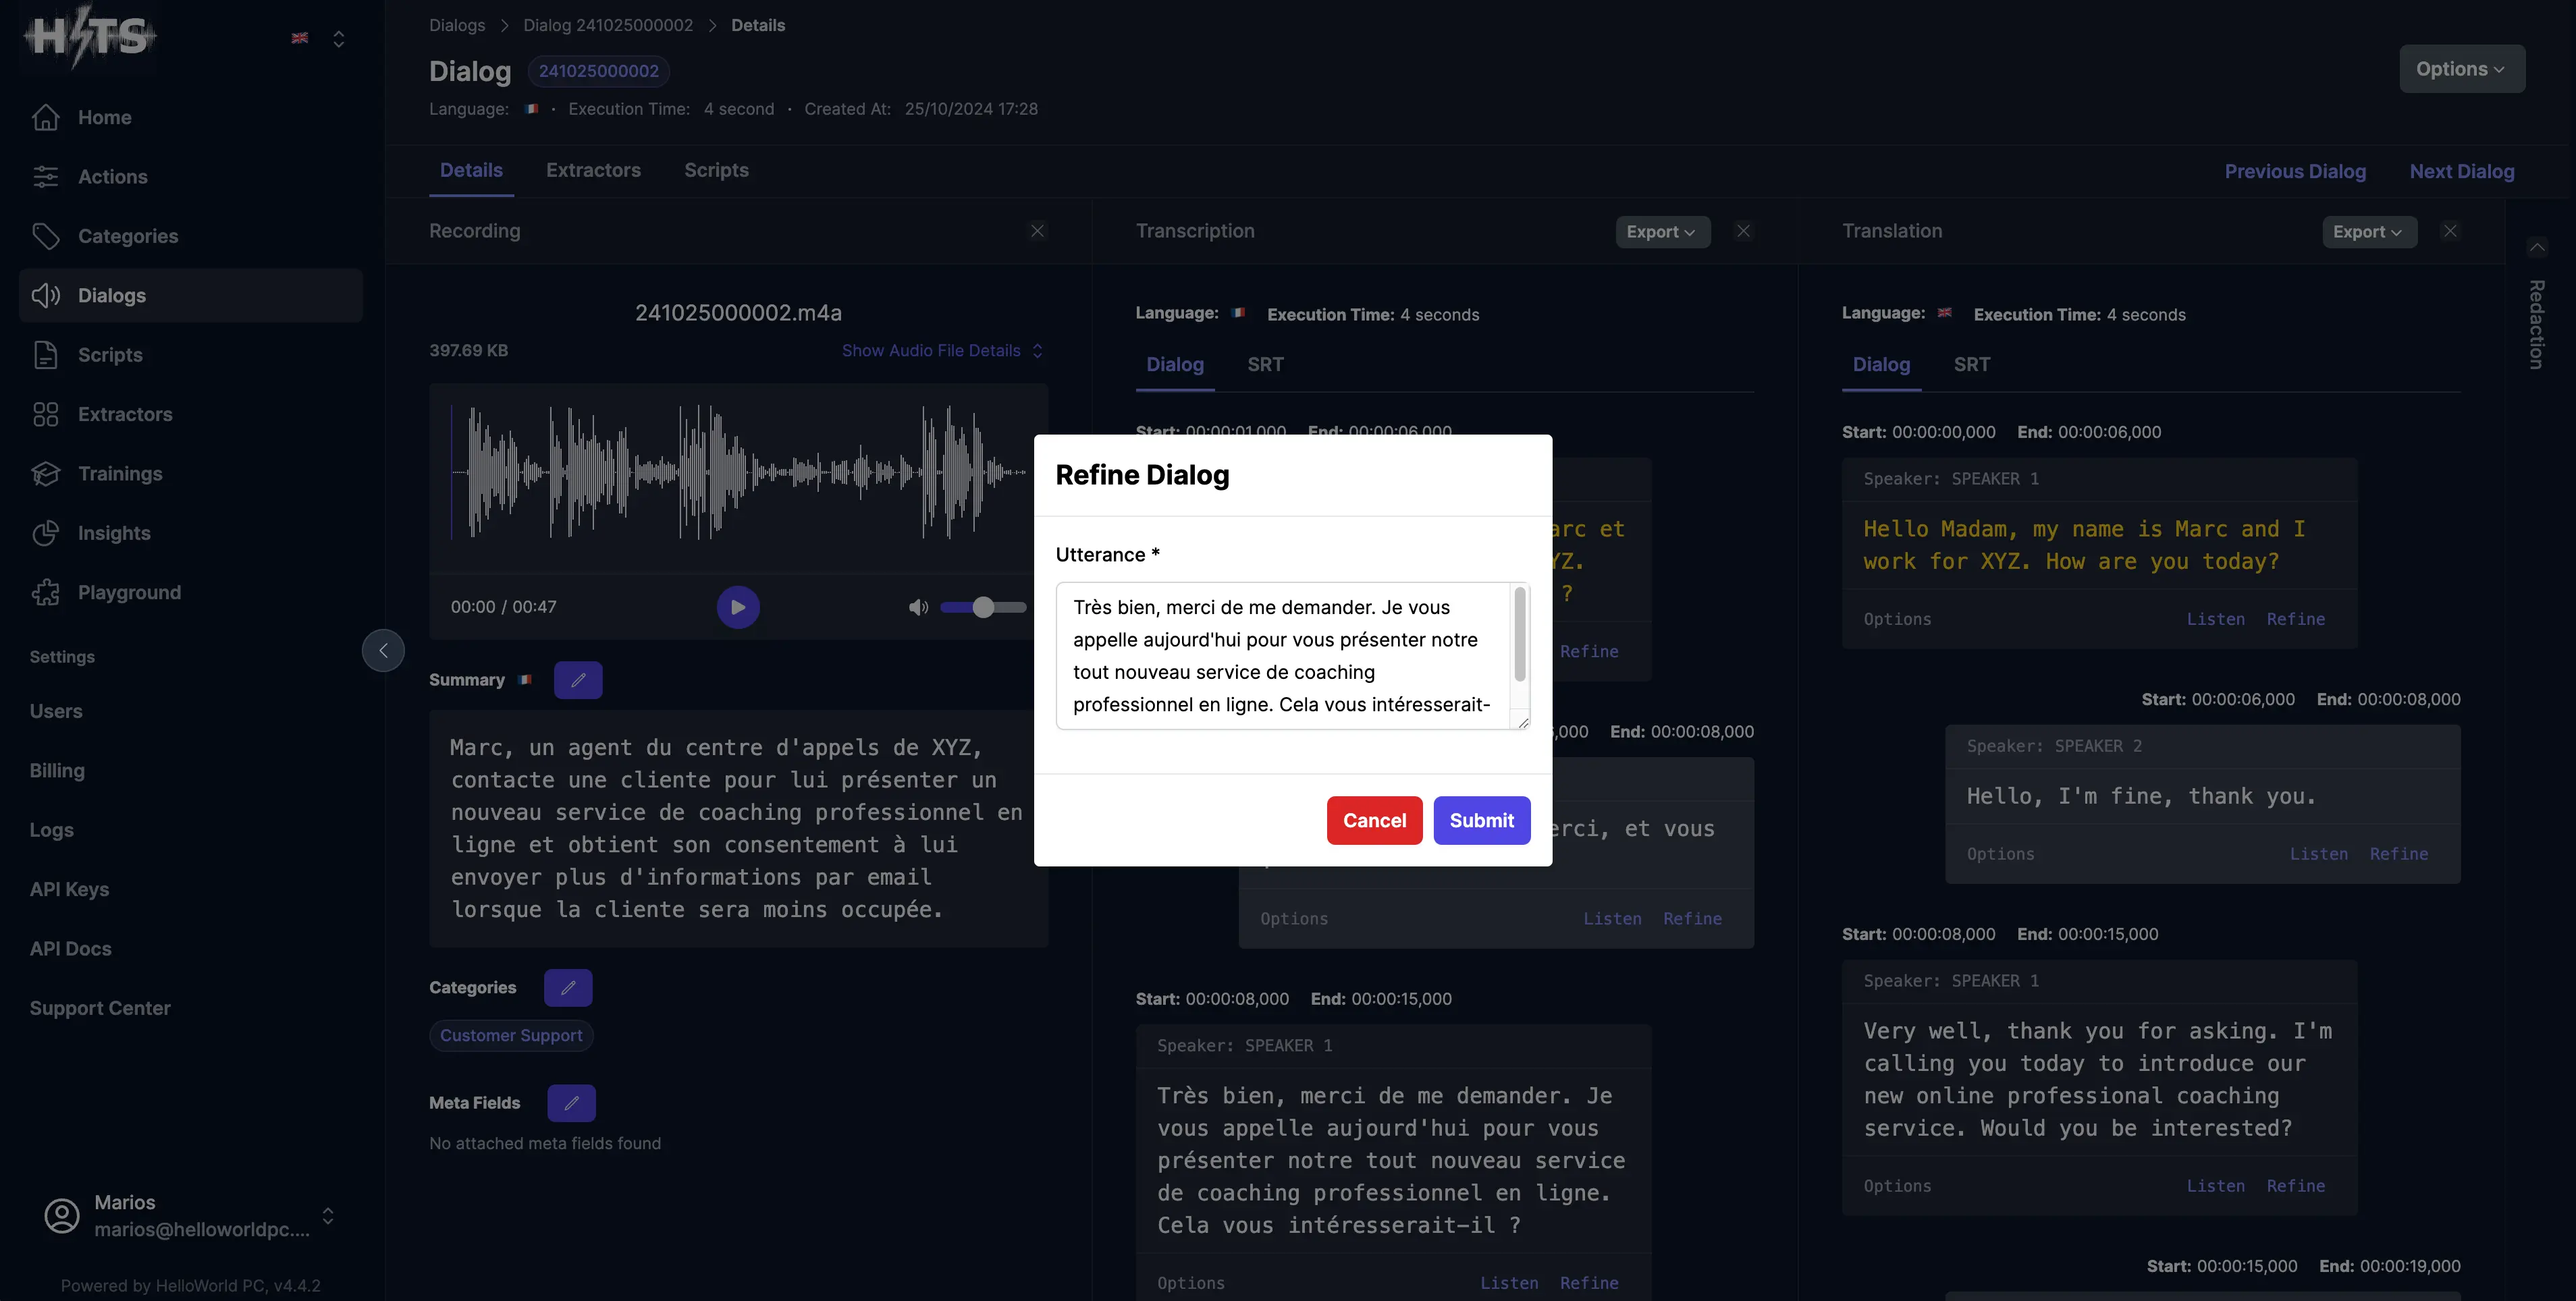
Task: Expand the Translation Export dropdown
Action: pyautogui.click(x=2368, y=232)
